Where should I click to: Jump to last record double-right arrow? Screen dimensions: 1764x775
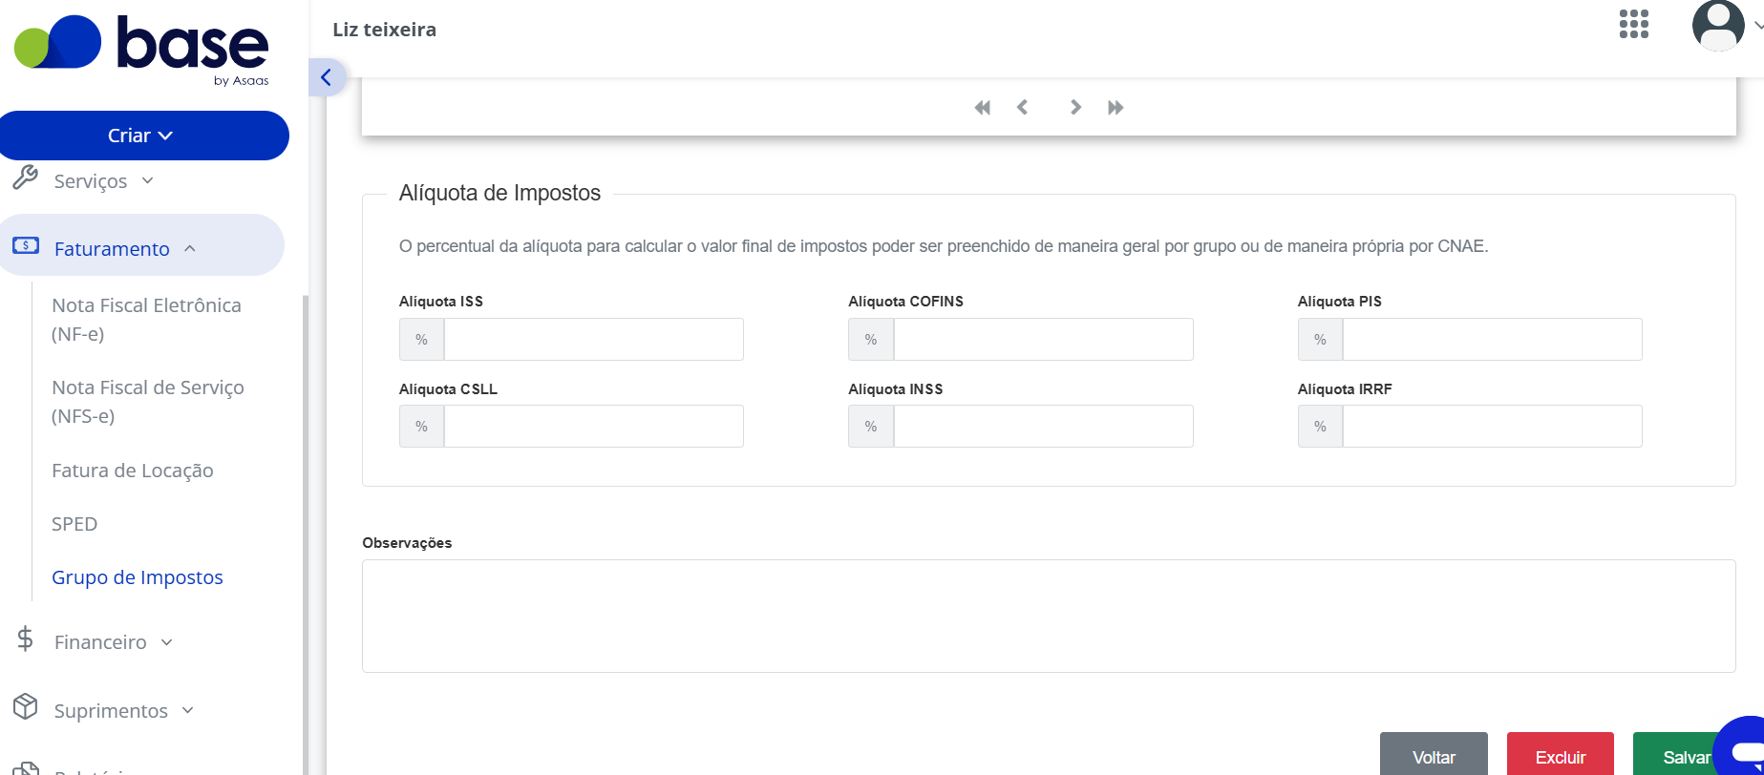click(1116, 108)
